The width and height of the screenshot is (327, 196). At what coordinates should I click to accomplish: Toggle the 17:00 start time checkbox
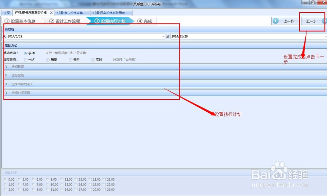[x=76, y=189]
